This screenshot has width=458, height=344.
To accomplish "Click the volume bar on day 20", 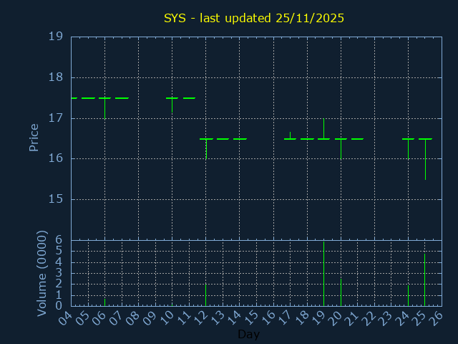I will (x=341, y=292).
